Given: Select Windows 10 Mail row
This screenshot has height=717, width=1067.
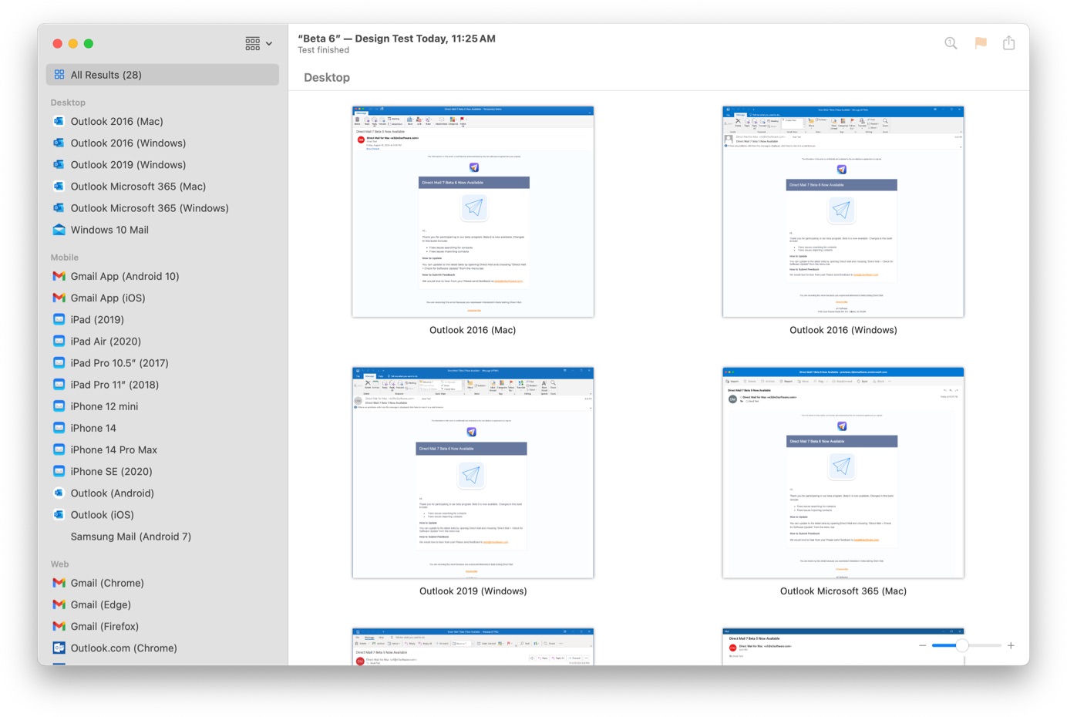Looking at the screenshot, I should (x=163, y=230).
